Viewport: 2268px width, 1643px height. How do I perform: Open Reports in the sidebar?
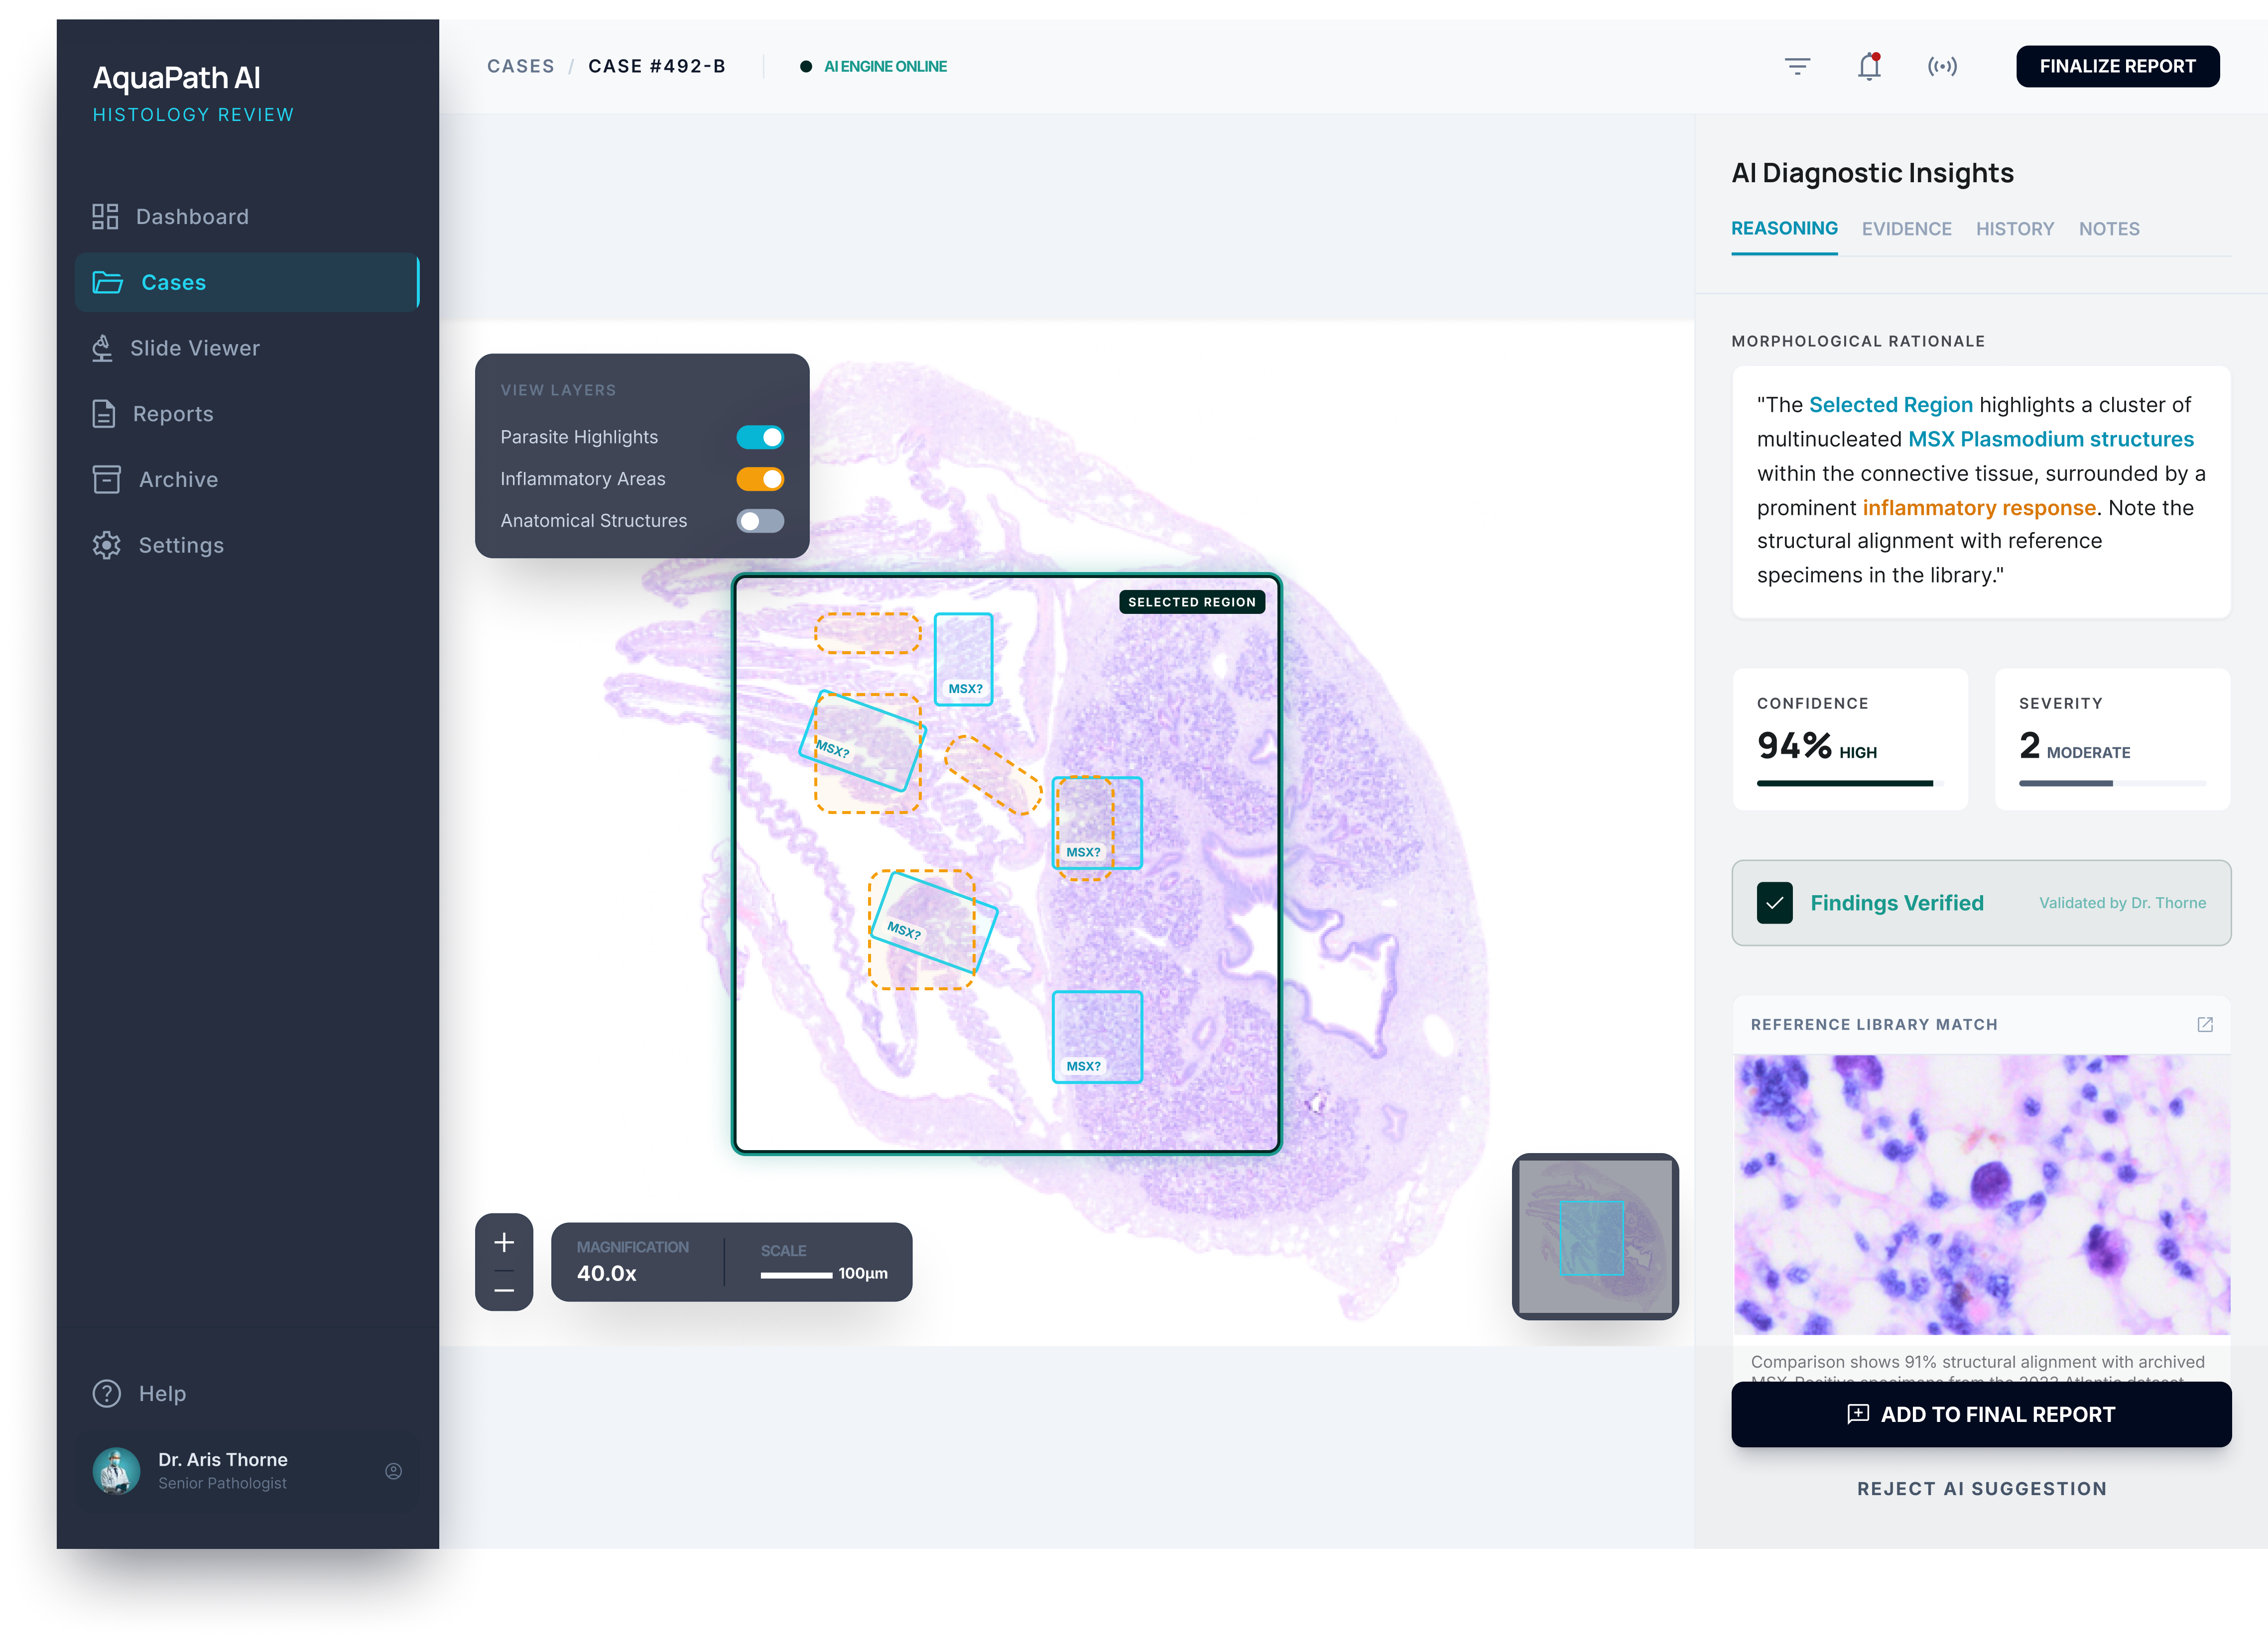point(247,414)
